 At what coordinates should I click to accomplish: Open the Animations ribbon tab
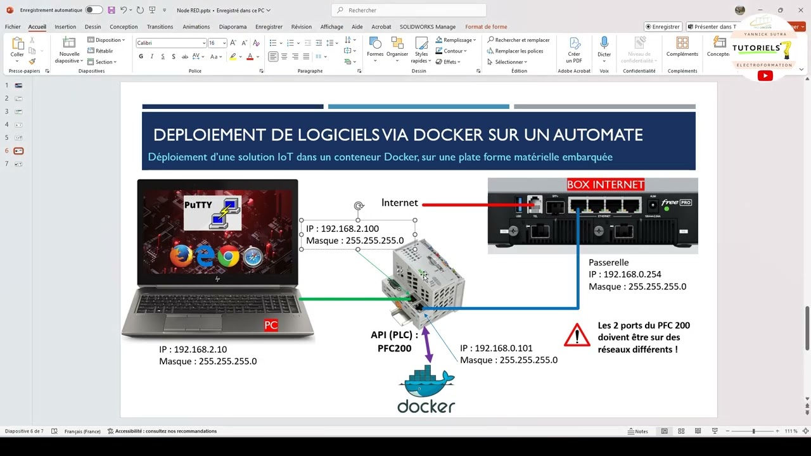(196, 27)
